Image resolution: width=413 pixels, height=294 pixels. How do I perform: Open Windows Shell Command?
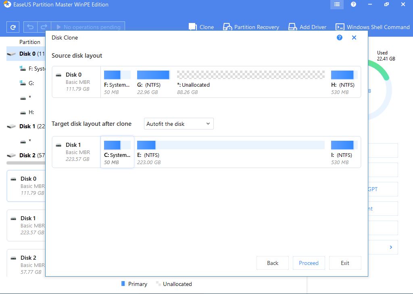coord(373,27)
